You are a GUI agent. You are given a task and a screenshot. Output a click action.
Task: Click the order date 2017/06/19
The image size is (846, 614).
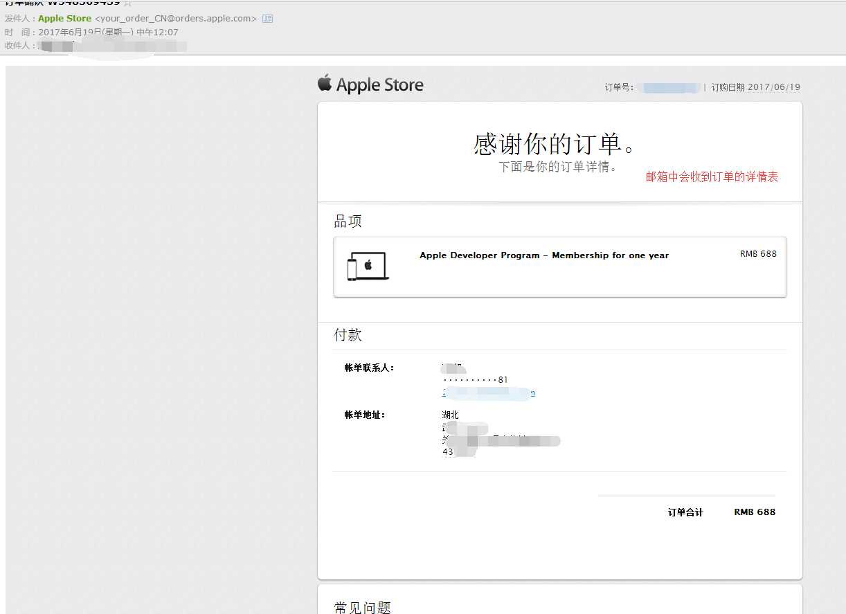(773, 87)
